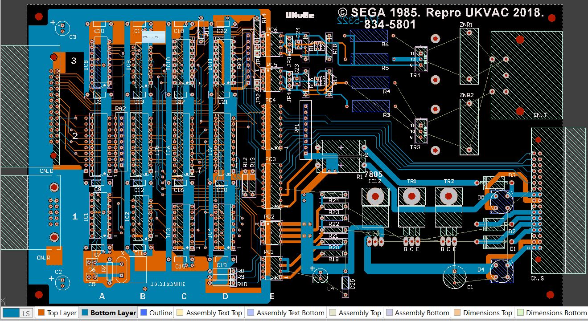Click the IC2 designator label

127,217
